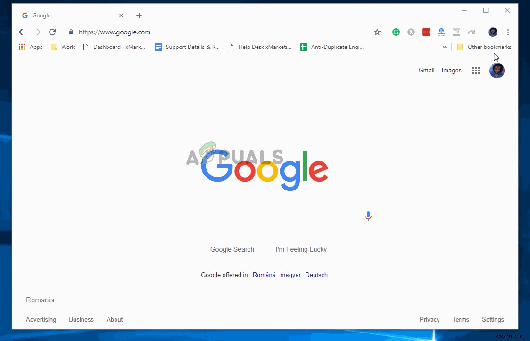Switch Google to Deutsch
Viewport: 530px width, 341px height.
click(316, 275)
